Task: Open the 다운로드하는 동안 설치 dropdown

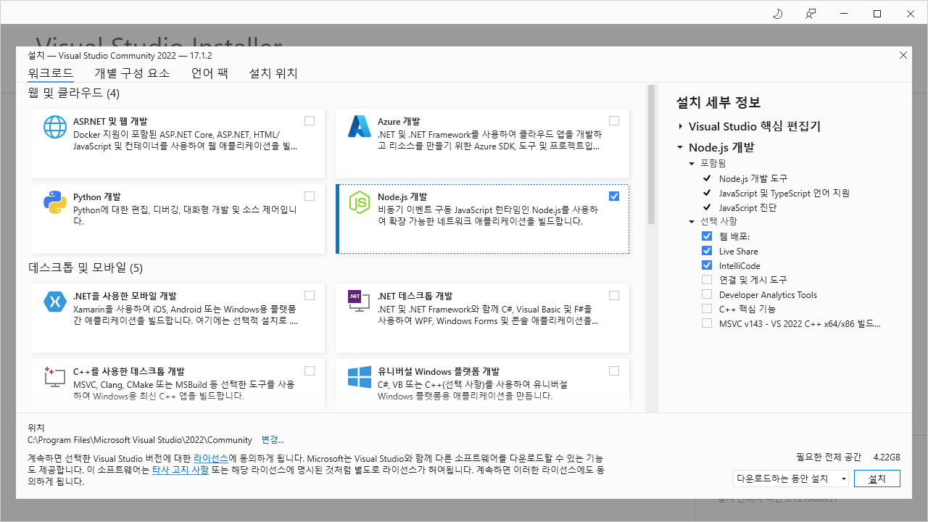Action: click(791, 478)
